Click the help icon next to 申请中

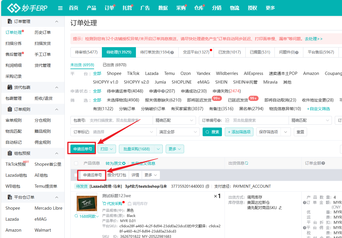pyautogui.click(x=163, y=91)
